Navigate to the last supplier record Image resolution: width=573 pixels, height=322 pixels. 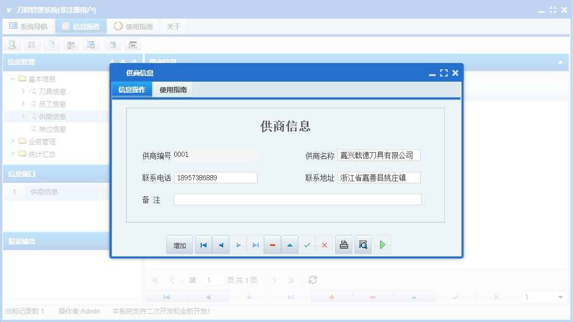[255, 244]
